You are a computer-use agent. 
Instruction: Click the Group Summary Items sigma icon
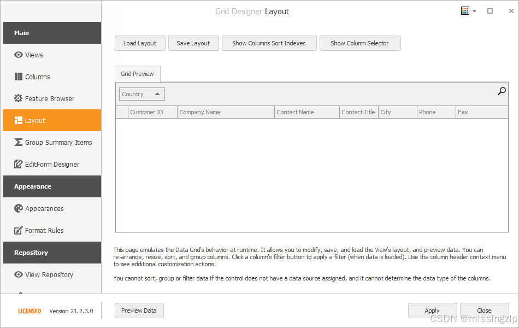(x=19, y=142)
